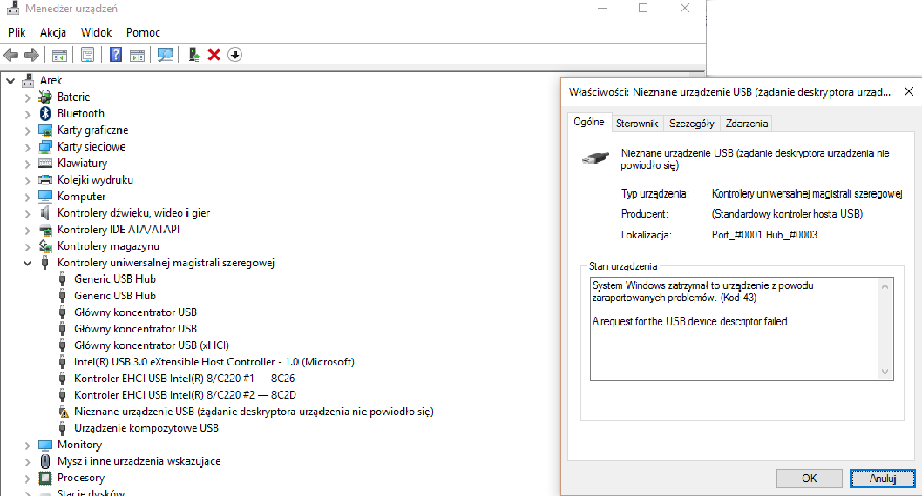Select the Bluetooth category icon
This screenshot has width=922, height=496.
[x=46, y=113]
